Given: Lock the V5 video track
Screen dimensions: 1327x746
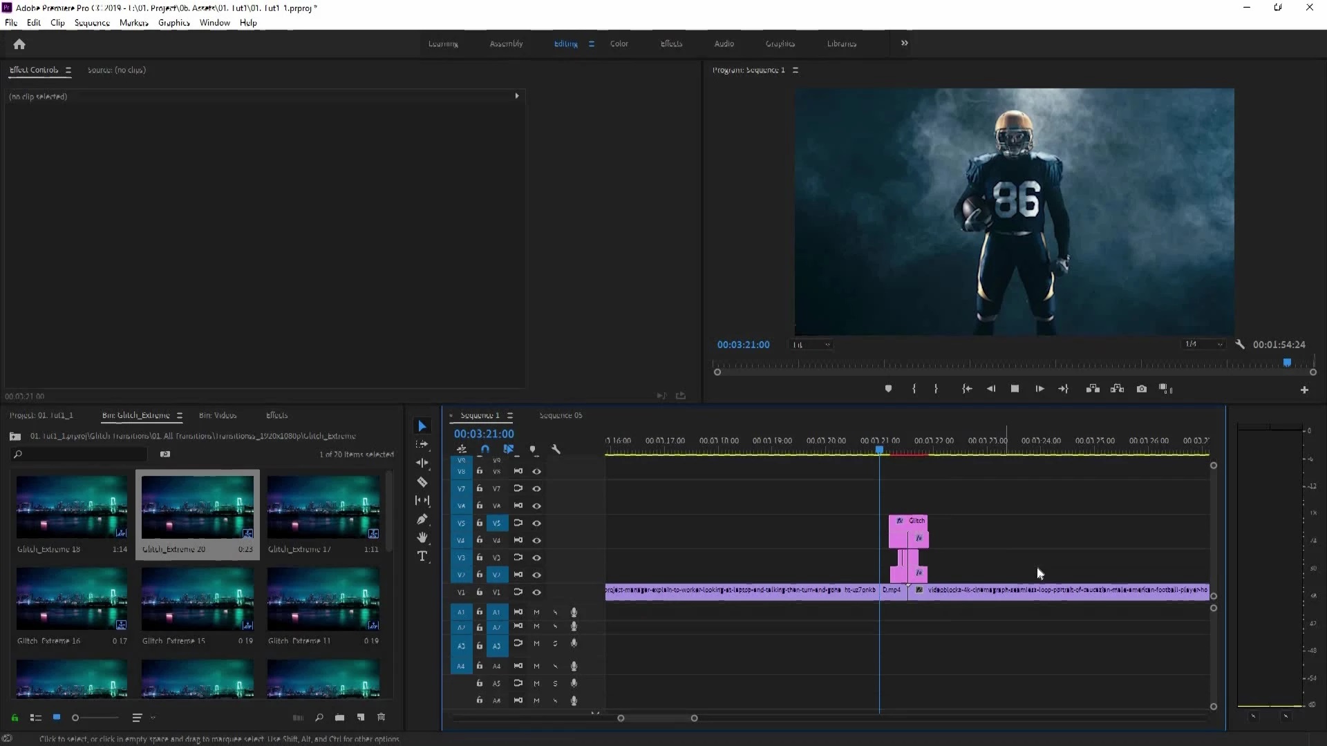Looking at the screenshot, I should 480,523.
